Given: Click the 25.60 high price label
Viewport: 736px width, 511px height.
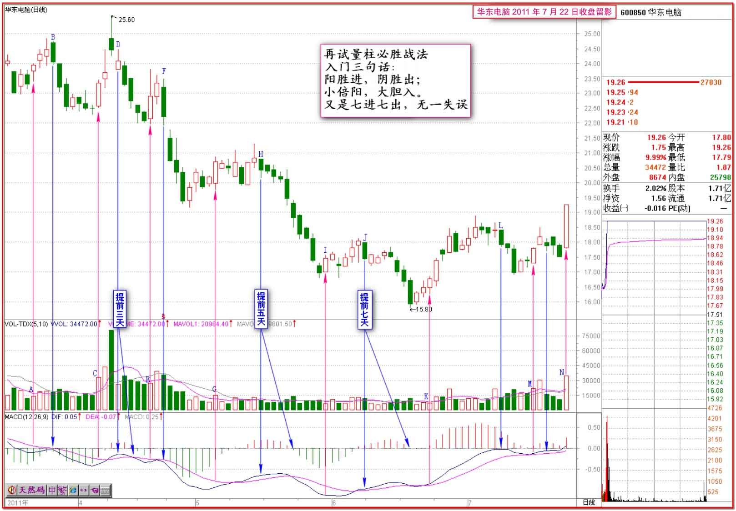Looking at the screenshot, I should (126, 20).
